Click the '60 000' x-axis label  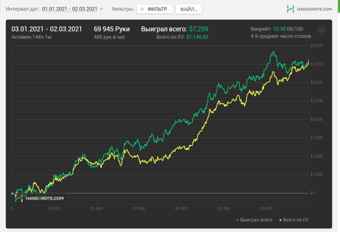(x=266, y=209)
